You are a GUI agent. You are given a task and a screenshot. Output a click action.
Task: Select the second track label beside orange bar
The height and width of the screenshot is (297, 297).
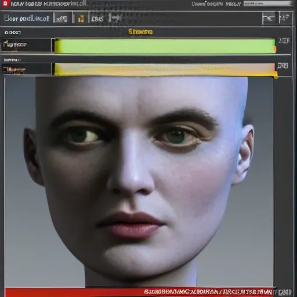(x=14, y=70)
